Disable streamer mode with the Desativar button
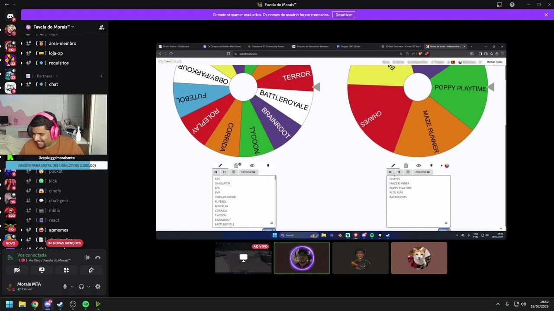Screen dimensions: 554x311 (344, 15)
